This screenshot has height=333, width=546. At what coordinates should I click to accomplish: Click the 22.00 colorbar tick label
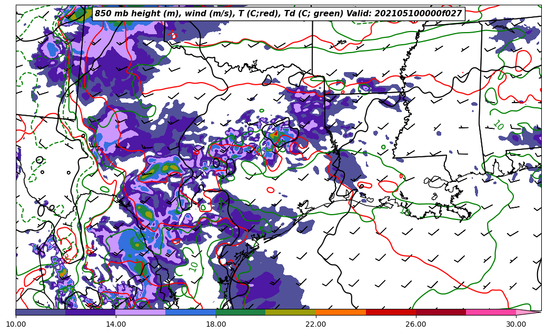[316, 324]
